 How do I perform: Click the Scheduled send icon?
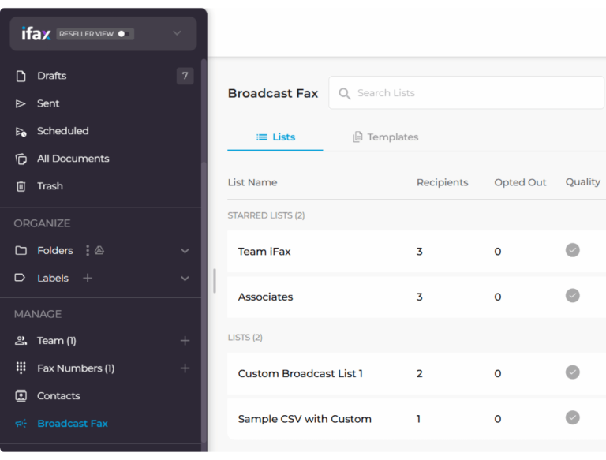pos(21,131)
